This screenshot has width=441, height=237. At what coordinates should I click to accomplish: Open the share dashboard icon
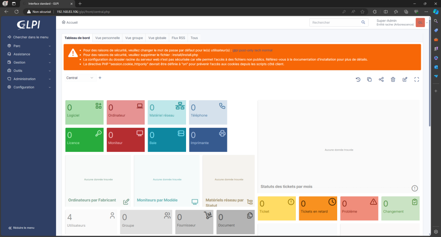point(381,80)
